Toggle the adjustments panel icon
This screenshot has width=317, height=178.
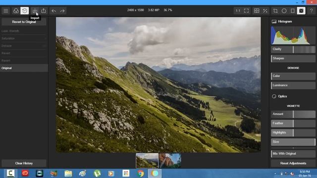(x=301, y=11)
